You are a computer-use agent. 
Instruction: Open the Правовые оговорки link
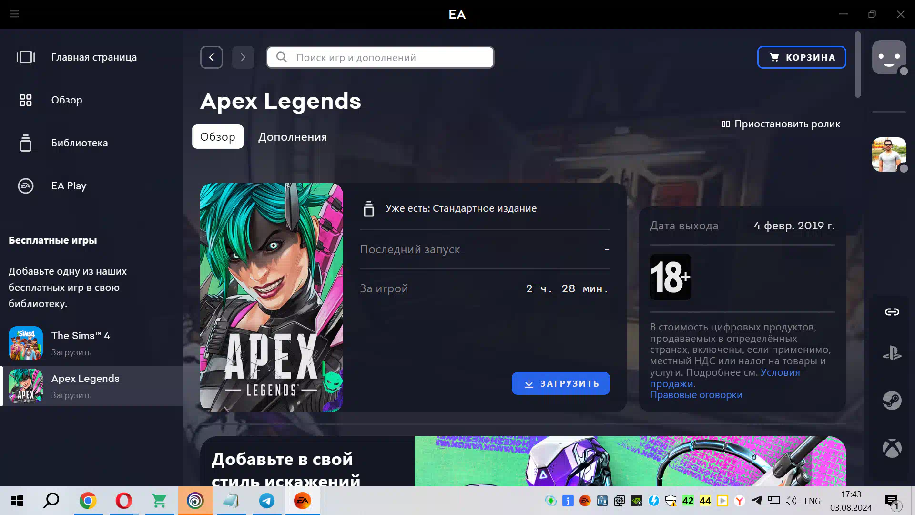[696, 395]
